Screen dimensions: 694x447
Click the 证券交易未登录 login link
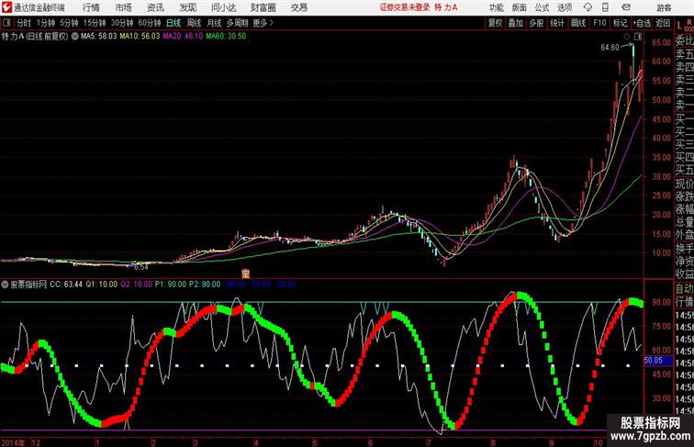coord(405,7)
